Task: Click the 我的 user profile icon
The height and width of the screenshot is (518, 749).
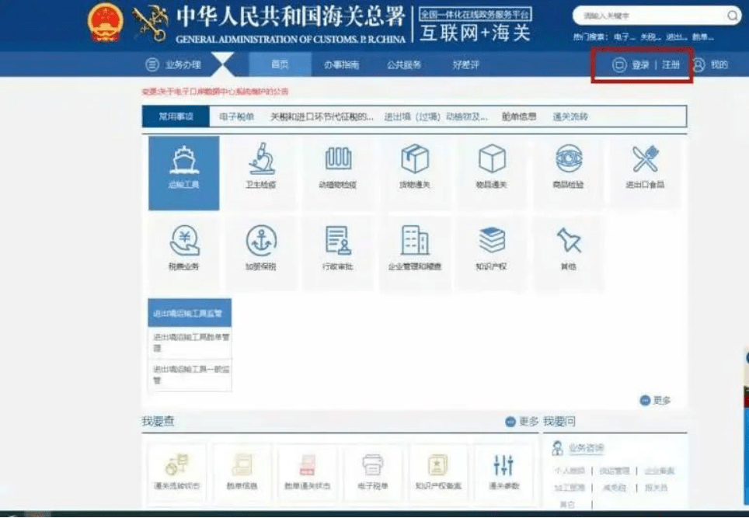Action: pos(698,65)
